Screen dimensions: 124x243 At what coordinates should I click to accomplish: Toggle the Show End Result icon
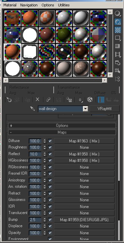pyautogui.click(x=101, y=100)
